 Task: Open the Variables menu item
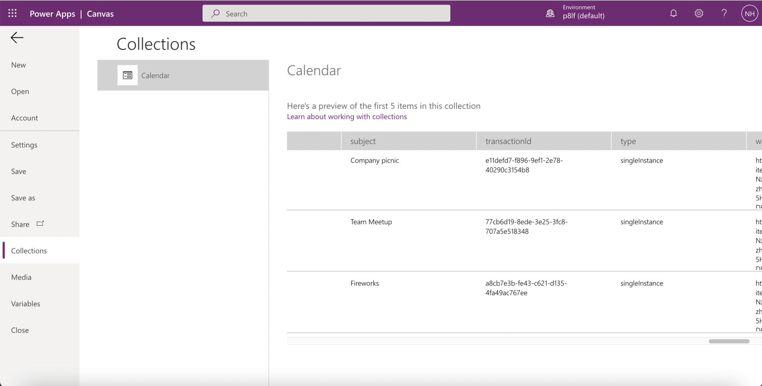40,304
